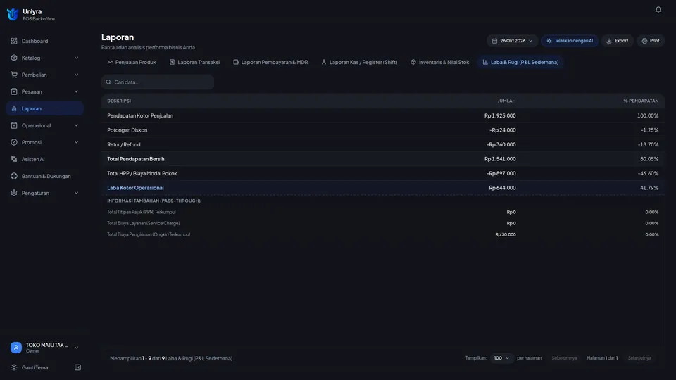
Task: Click Jelaskan dengan AI button
Action: point(570,41)
